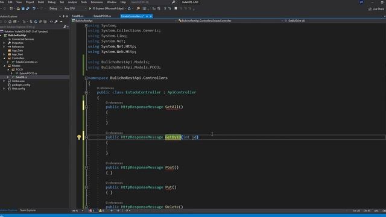Click the lightbulb quick actions icon
386x217 pixels.
tap(79, 137)
